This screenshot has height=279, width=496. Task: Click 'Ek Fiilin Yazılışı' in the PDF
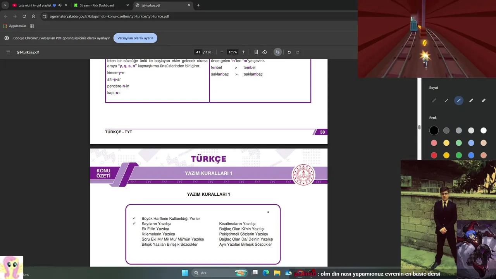click(x=155, y=229)
